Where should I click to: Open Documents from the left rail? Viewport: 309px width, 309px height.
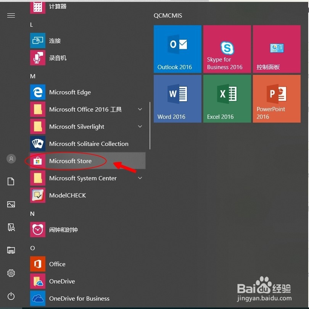point(11,181)
